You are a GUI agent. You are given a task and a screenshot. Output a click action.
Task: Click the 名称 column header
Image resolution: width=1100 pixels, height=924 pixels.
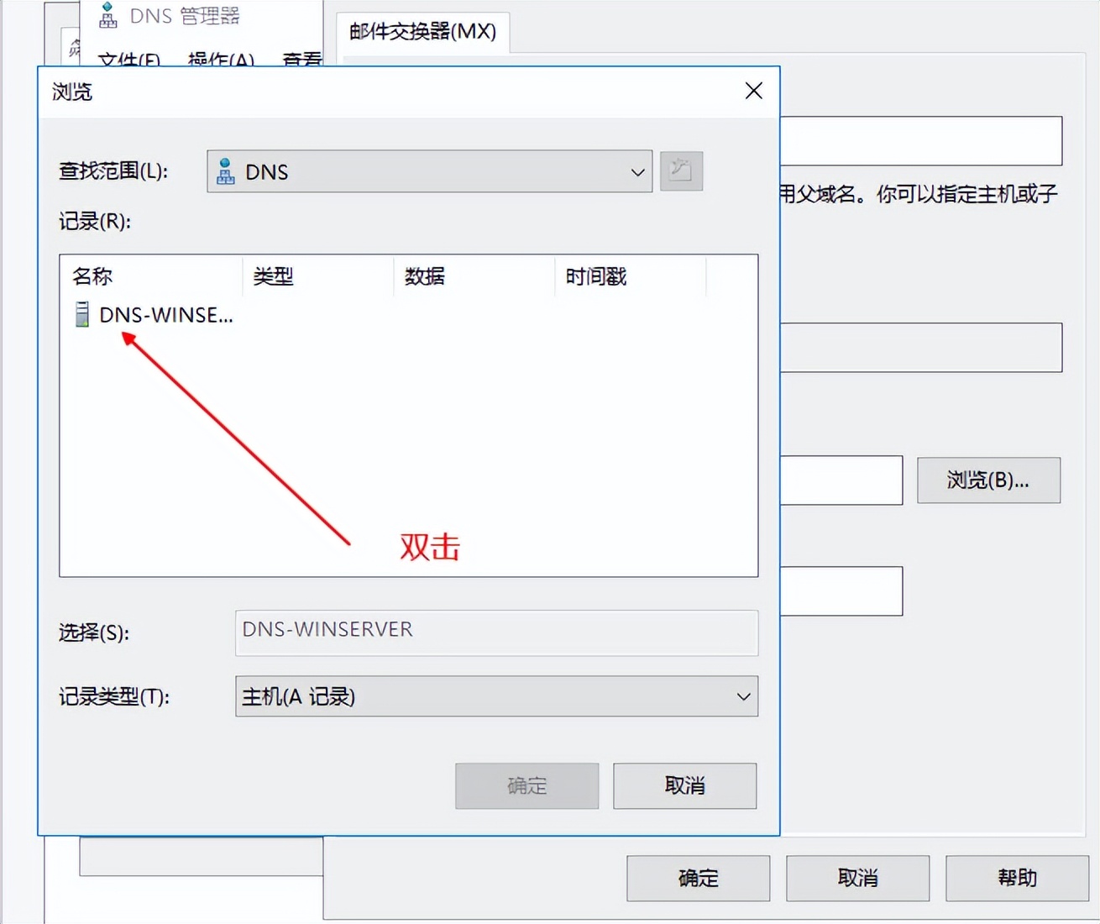point(92,276)
